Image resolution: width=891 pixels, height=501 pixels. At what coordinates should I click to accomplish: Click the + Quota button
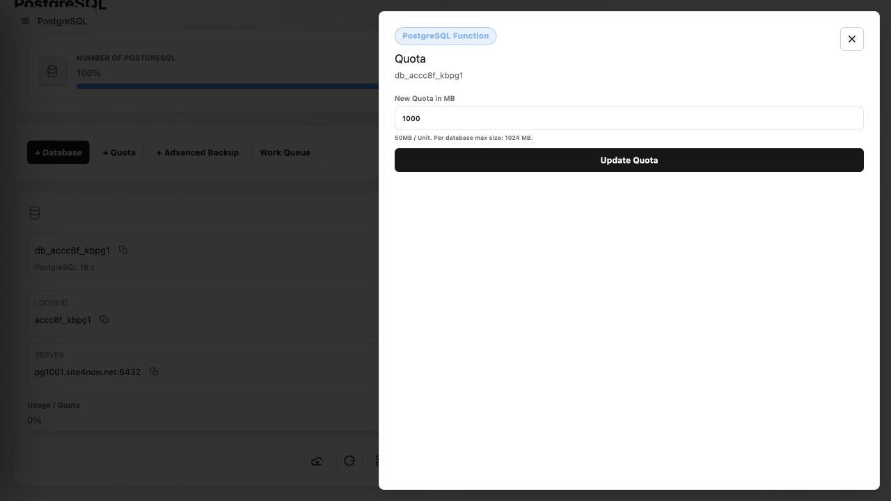pyautogui.click(x=119, y=152)
